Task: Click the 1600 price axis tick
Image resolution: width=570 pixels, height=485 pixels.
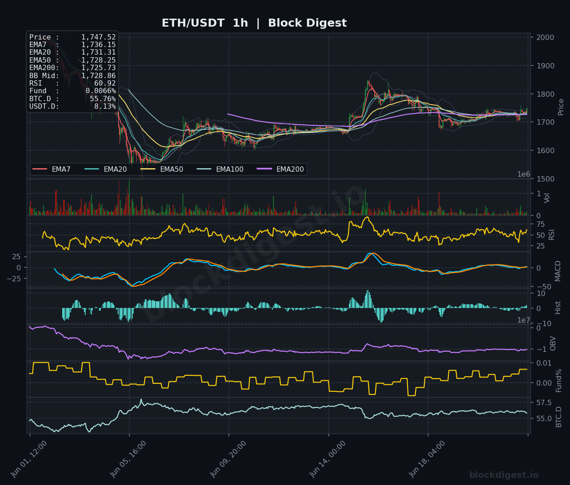Action: click(545, 150)
